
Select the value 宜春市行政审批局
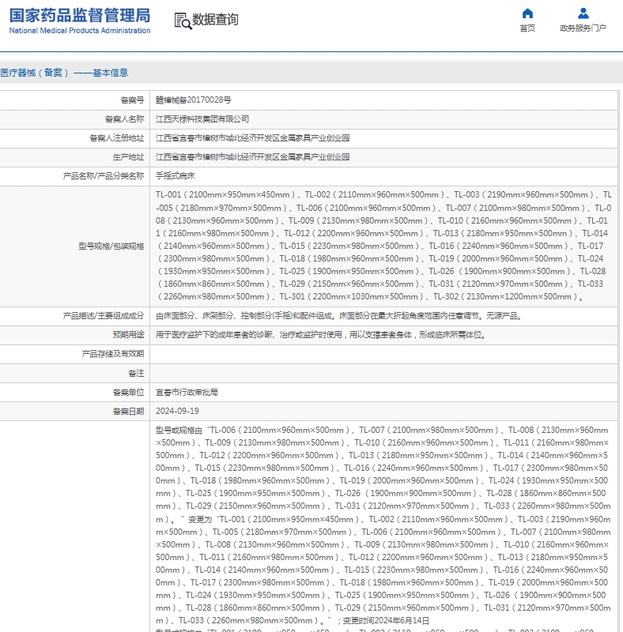pyautogui.click(x=187, y=392)
